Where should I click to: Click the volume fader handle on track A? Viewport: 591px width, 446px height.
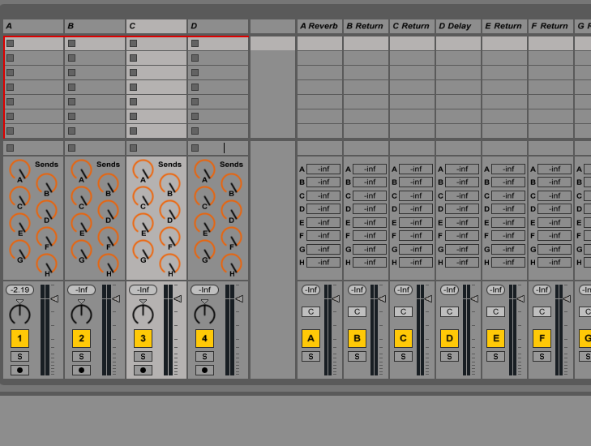[54, 298]
